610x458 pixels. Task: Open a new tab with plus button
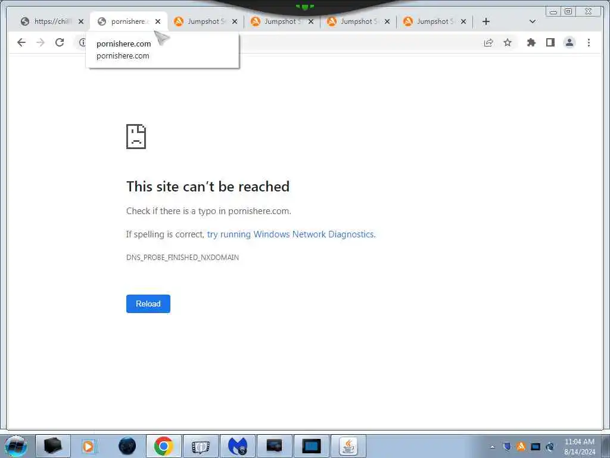click(486, 21)
